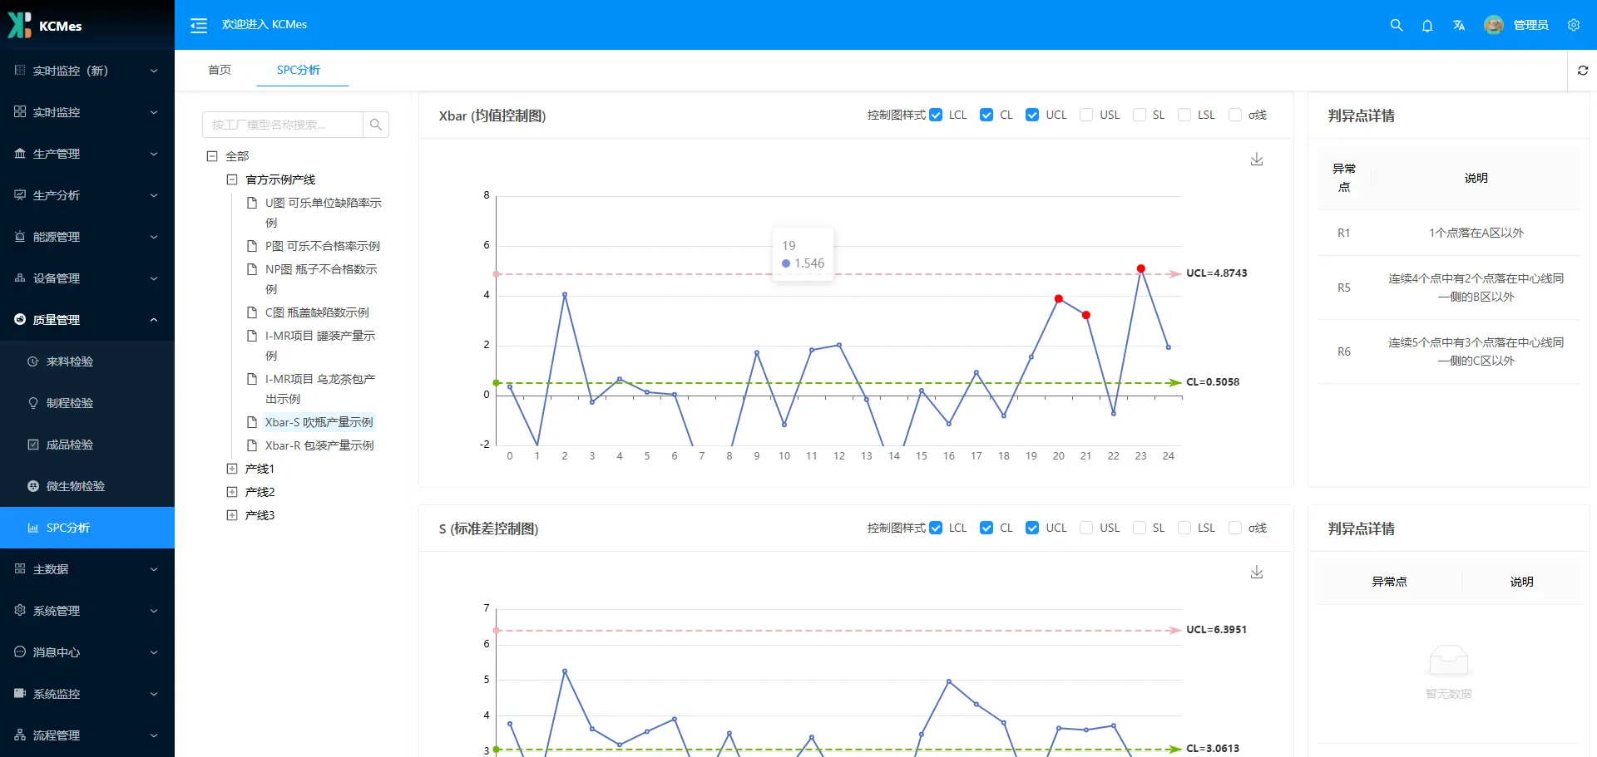
Task: Download the S chart image
Action: coord(1257,573)
